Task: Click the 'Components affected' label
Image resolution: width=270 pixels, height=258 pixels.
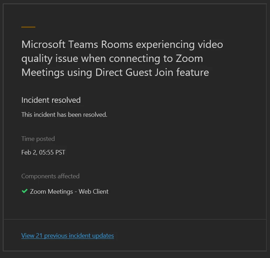Action: click(50, 176)
